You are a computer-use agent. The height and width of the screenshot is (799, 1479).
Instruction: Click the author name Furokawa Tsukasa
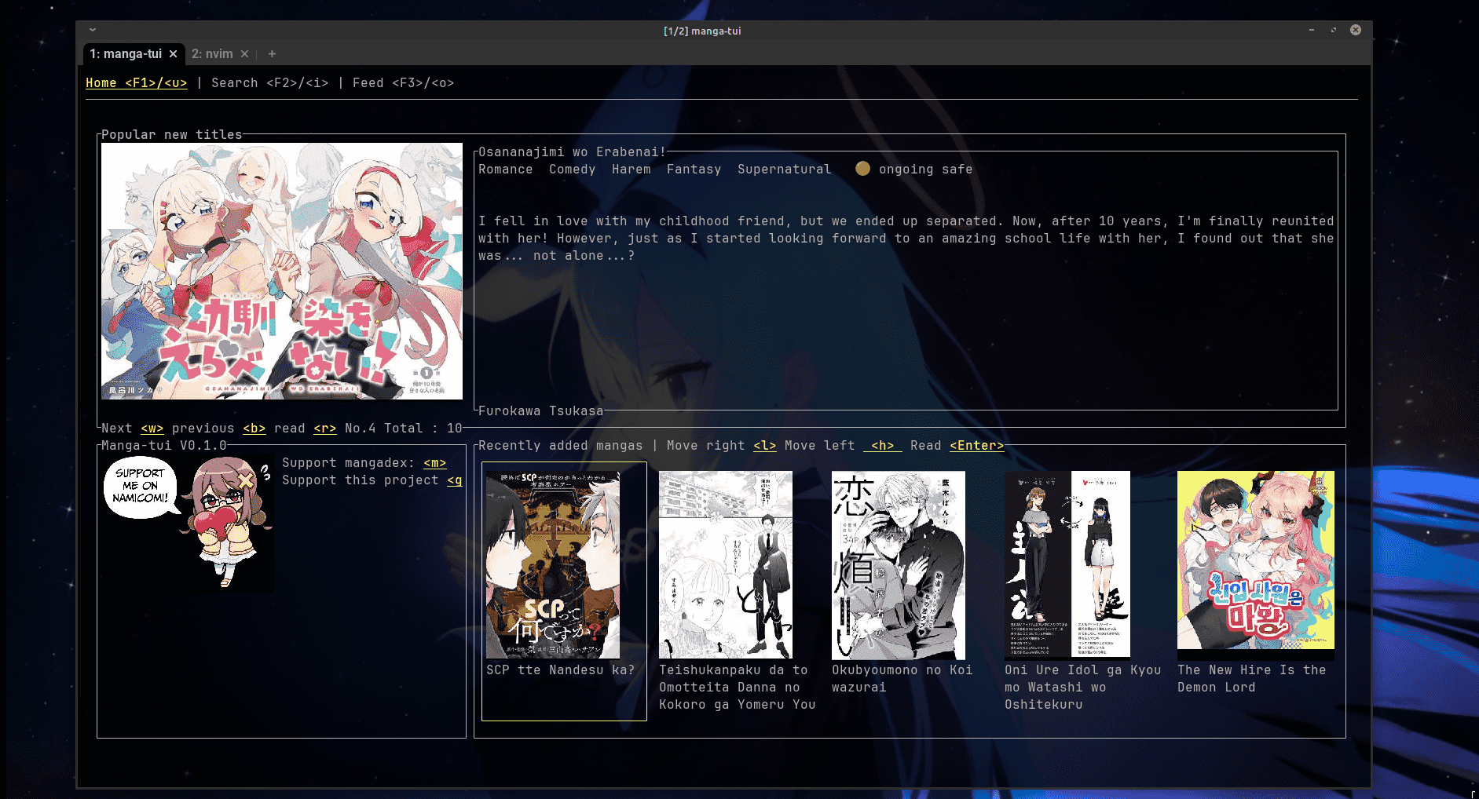541,411
